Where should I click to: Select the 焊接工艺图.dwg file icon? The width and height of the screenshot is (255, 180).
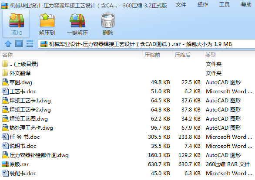tap(5, 118)
